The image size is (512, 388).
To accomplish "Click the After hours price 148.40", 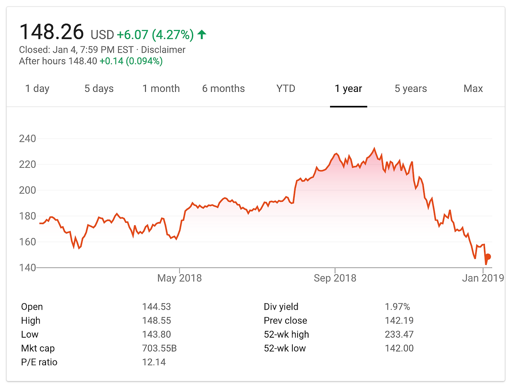I will (83, 61).
